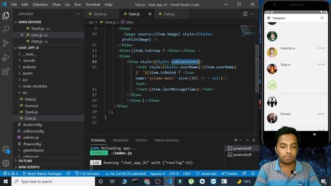This screenshot has height=186, width=331.
Task: Close User.js in Open Editors list
Action: 22,35
